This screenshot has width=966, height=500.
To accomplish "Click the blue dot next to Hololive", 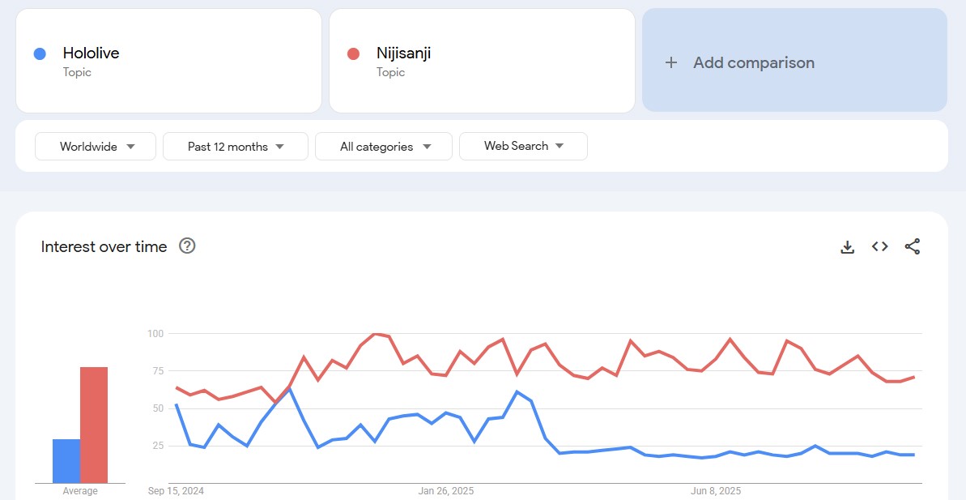I will pos(40,54).
